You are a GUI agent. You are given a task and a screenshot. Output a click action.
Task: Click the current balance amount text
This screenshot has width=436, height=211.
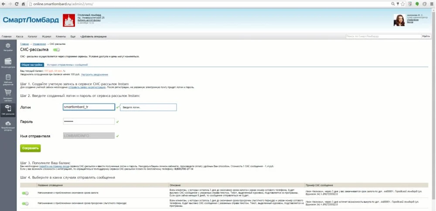coord(53,71)
